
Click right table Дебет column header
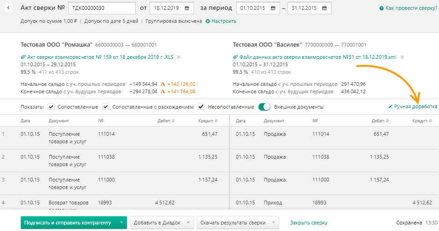[x=380, y=121]
